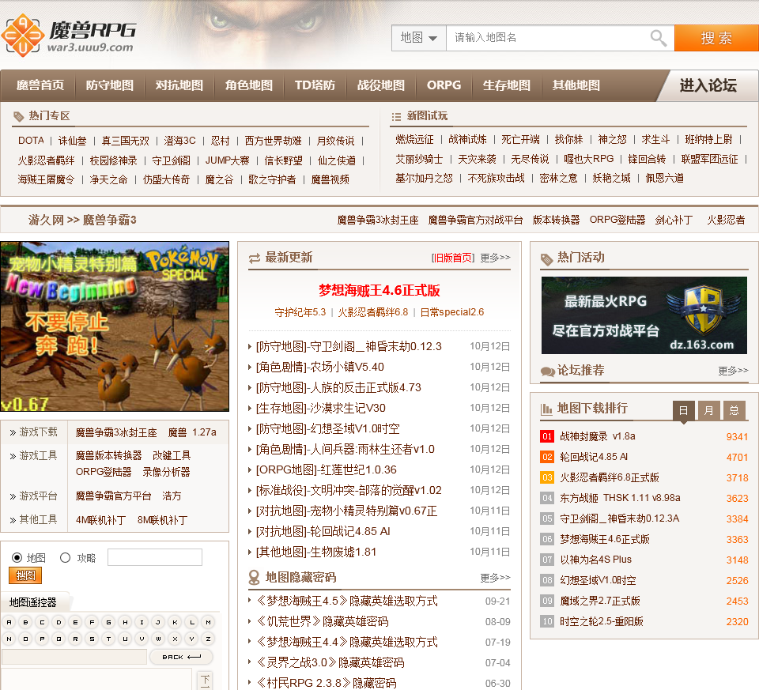Screen dimensions: 759x690
Task: Open 生物废墟1.81 update entry
Action: pyautogui.click(x=316, y=552)
